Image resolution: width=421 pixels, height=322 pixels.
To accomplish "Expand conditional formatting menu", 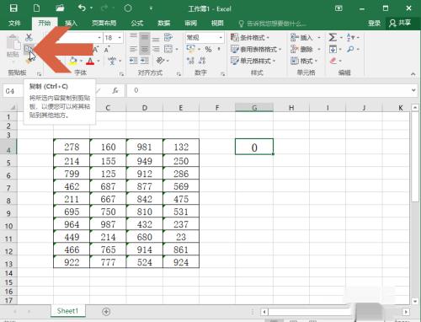I will pyautogui.click(x=250, y=38).
